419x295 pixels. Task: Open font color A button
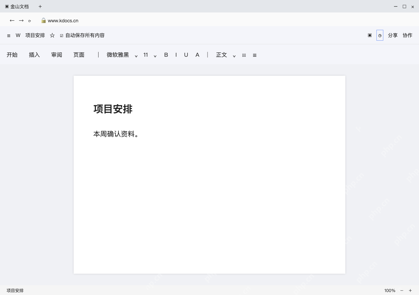197,55
